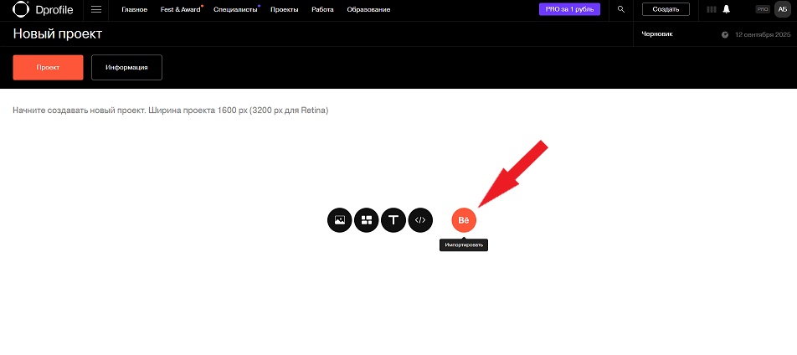The image size is (797, 355).
Task: Click the Dprofile logo
Action: [x=43, y=9]
